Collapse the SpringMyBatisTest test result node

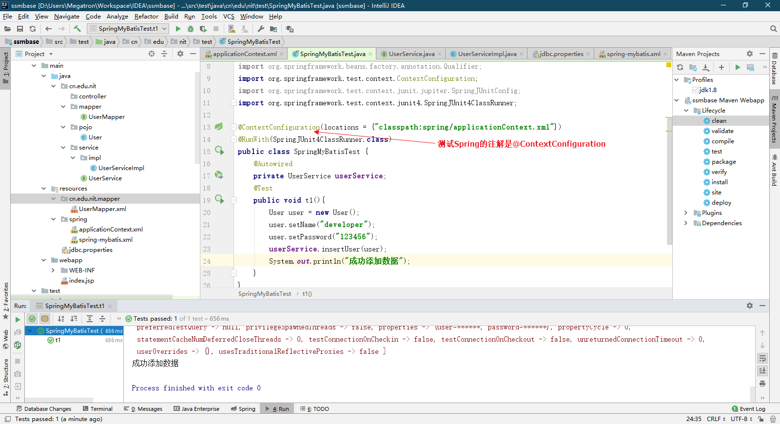click(30, 331)
